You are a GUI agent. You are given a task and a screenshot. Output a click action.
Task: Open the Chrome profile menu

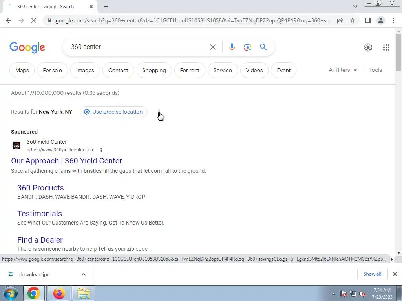(x=381, y=20)
